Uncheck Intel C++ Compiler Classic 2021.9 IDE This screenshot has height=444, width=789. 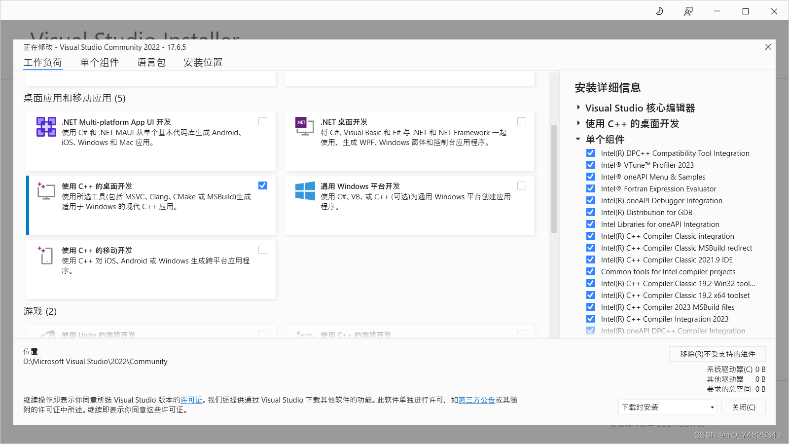591,259
